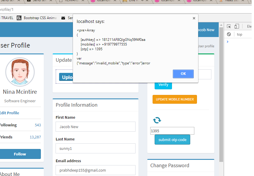Click the Software Engineer subtitle text
The height and width of the screenshot is (176, 254).
click(x=20, y=101)
